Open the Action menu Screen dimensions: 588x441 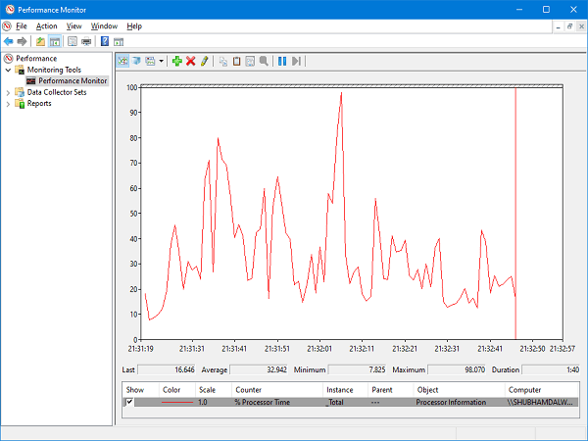coord(46,25)
